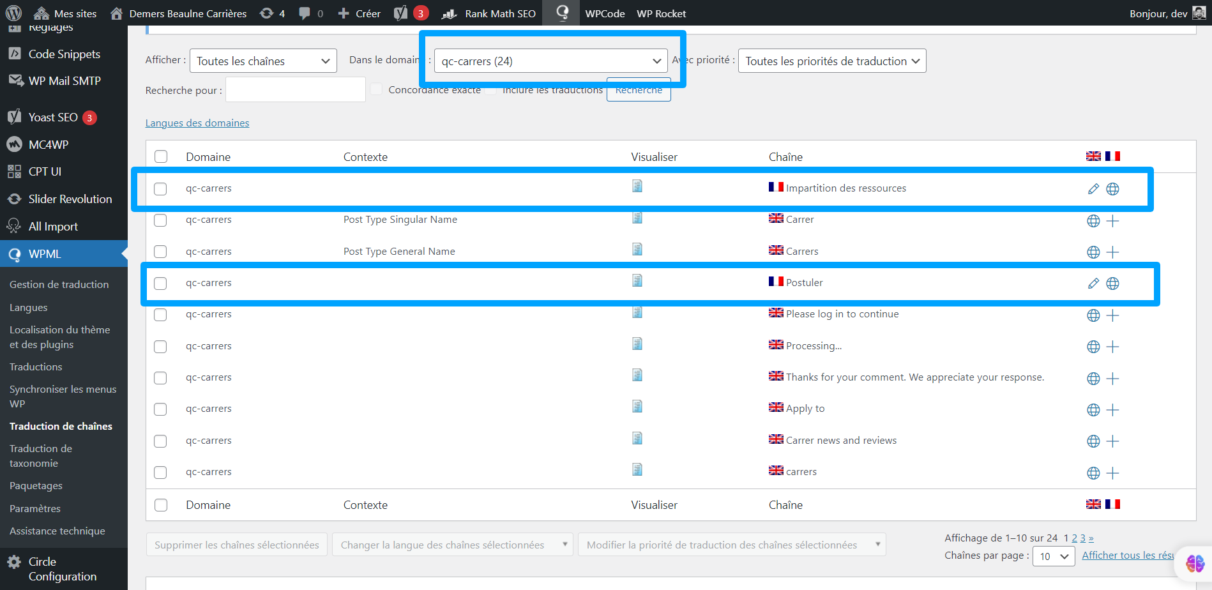Click French flag in table header
The width and height of the screenshot is (1212, 590).
(1112, 156)
